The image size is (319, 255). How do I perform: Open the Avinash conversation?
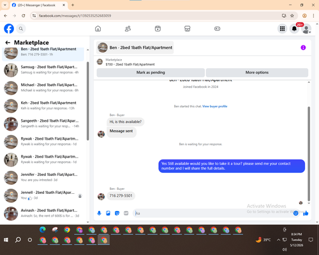pyautogui.click(x=43, y=214)
